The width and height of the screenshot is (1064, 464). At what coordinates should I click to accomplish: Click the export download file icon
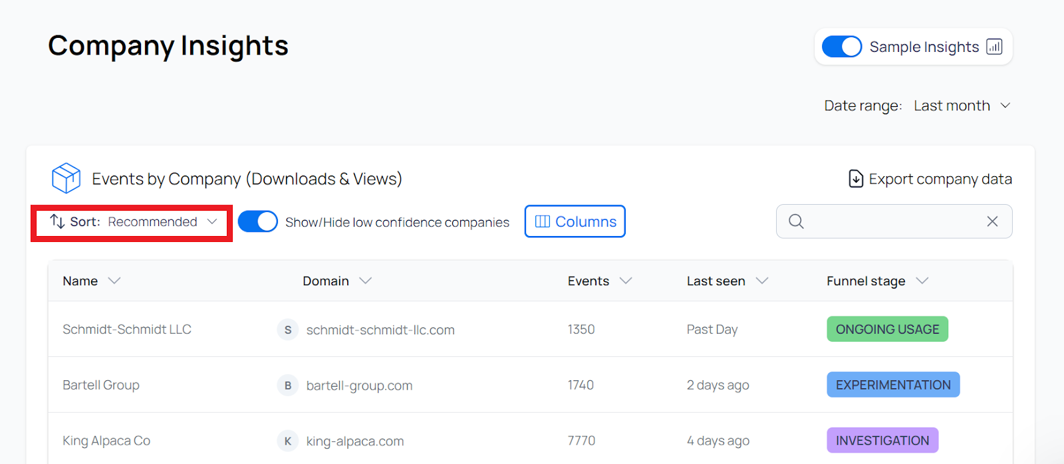pos(856,179)
